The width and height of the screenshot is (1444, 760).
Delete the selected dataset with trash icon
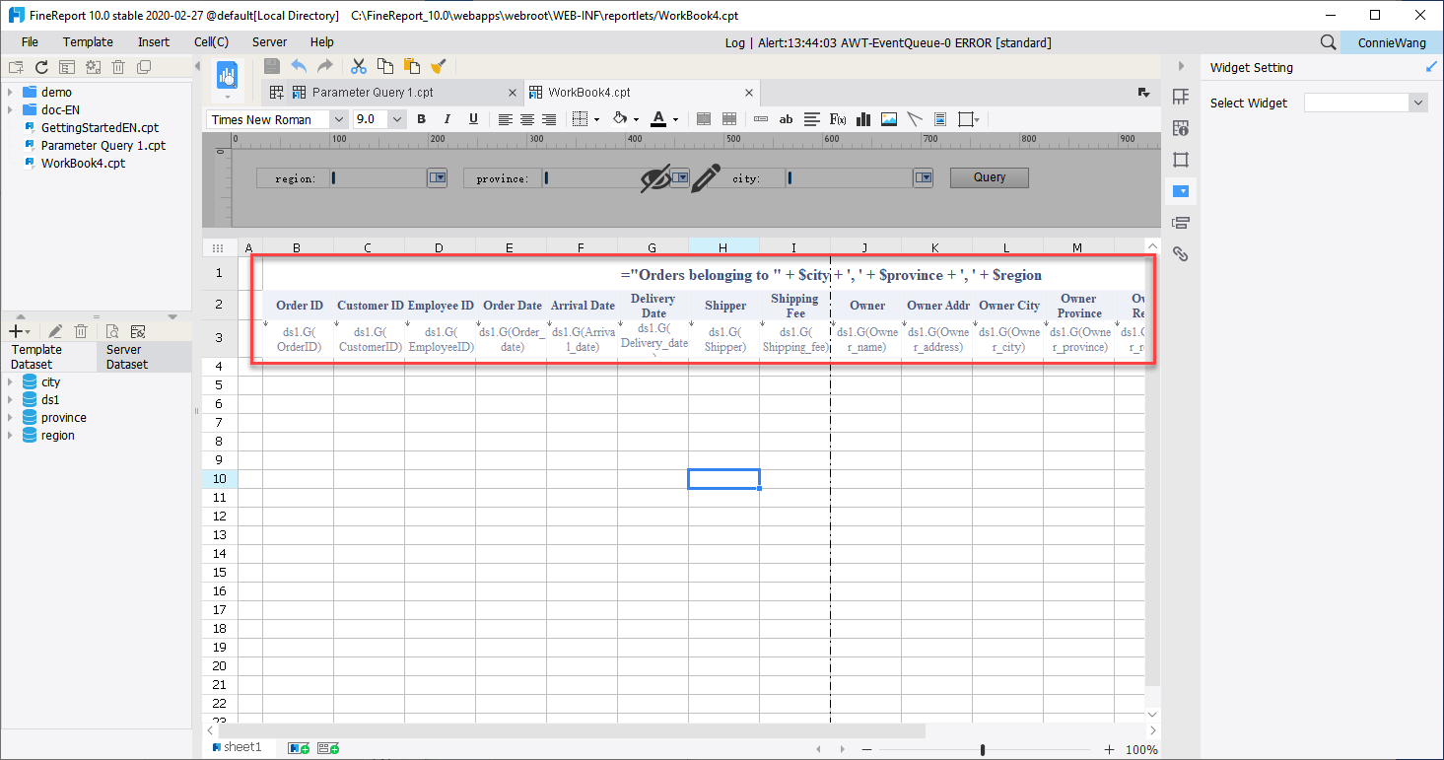(x=80, y=330)
